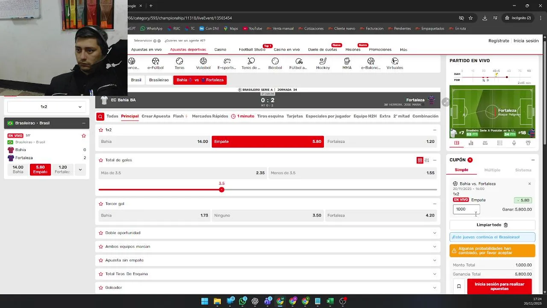
Task: Click the red search icon beside Todas
Action: [100, 116]
